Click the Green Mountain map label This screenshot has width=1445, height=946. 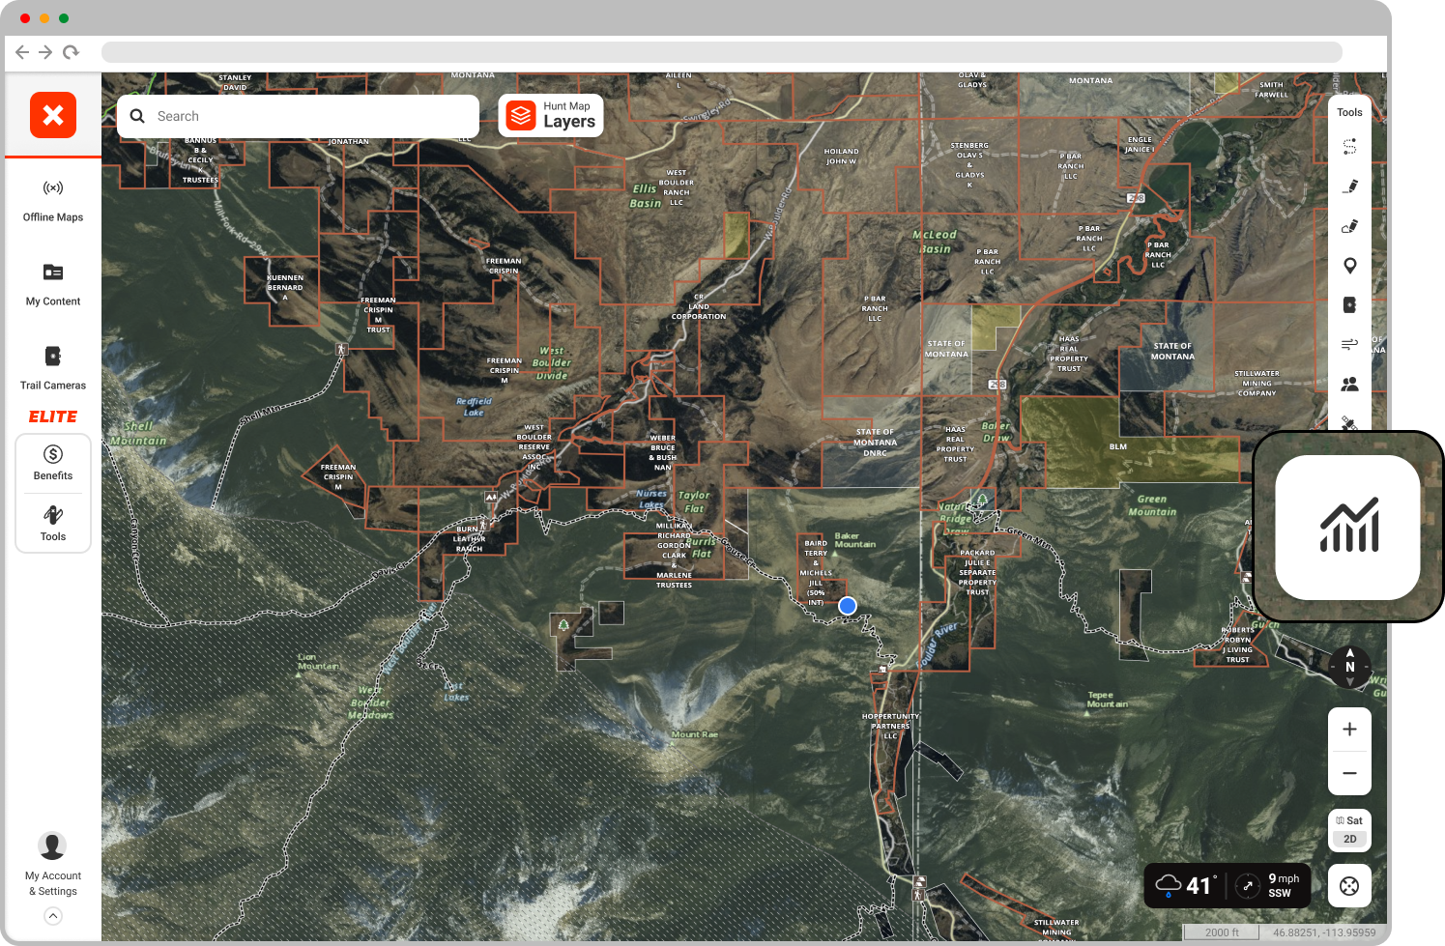pyautogui.click(x=1152, y=505)
